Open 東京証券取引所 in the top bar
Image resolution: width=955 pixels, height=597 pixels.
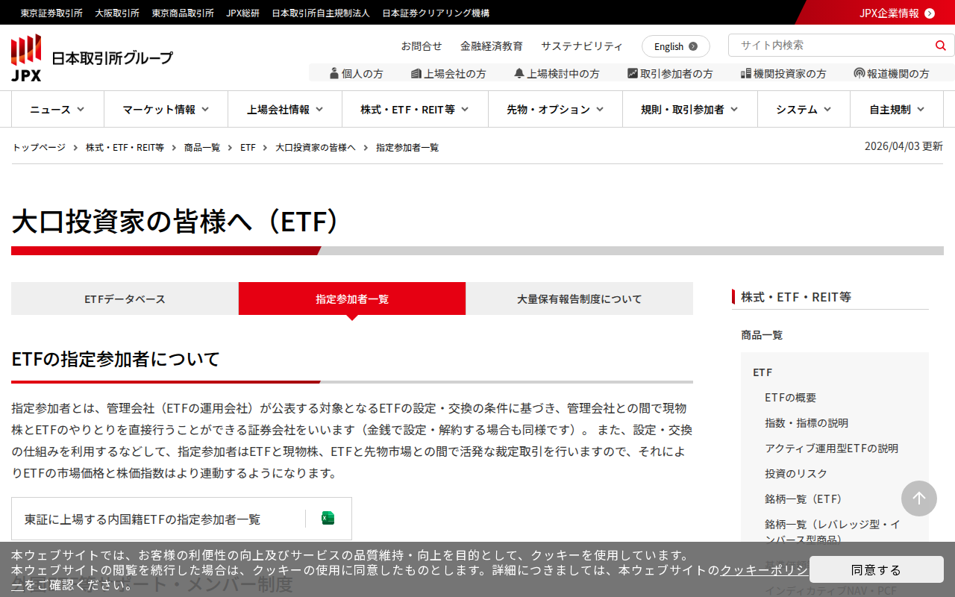(x=51, y=13)
